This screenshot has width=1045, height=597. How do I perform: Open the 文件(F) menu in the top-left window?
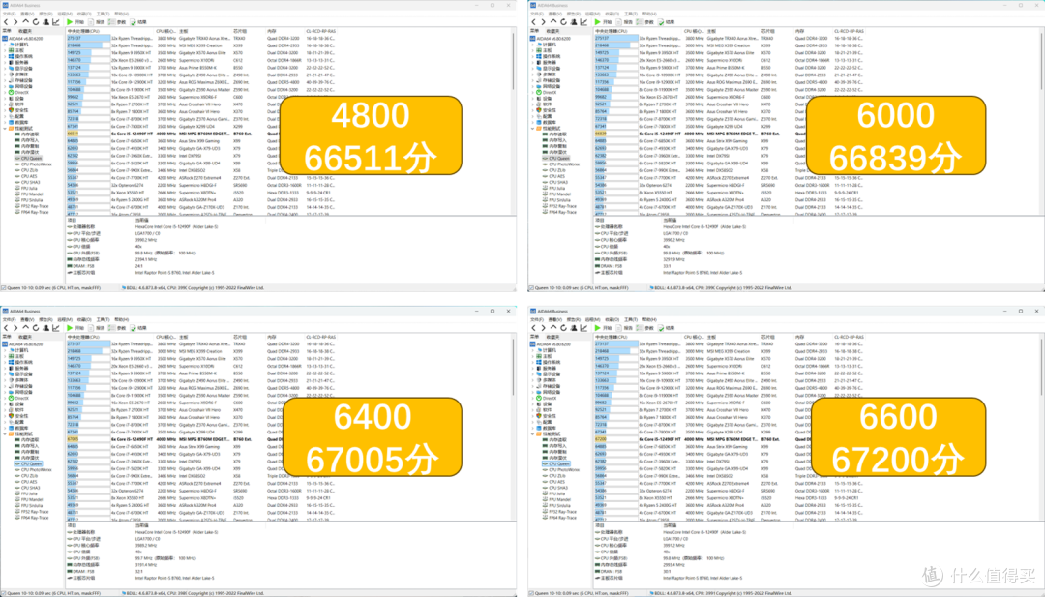(x=8, y=14)
